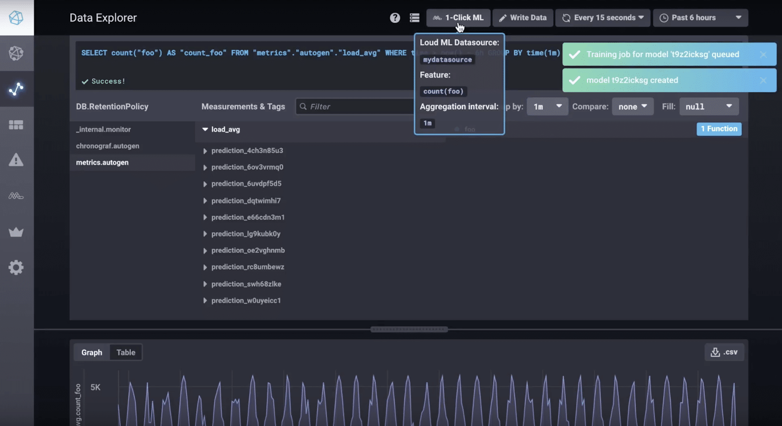Dismiss the 'Training job queued' notification
This screenshot has height=426, width=782.
point(763,54)
